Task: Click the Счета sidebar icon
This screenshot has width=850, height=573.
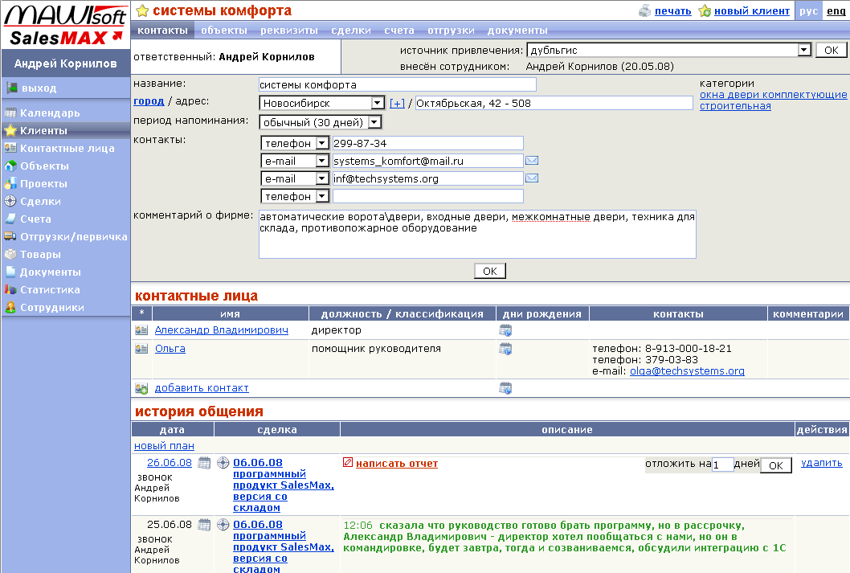Action: (x=10, y=219)
